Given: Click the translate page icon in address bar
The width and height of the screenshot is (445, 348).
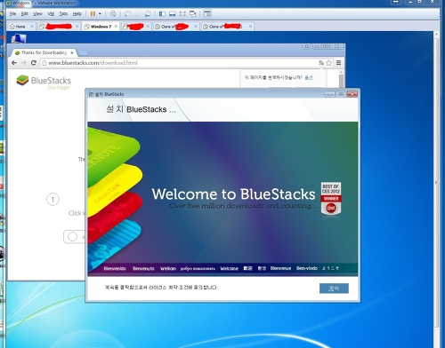Looking at the screenshot, I should point(321,63).
